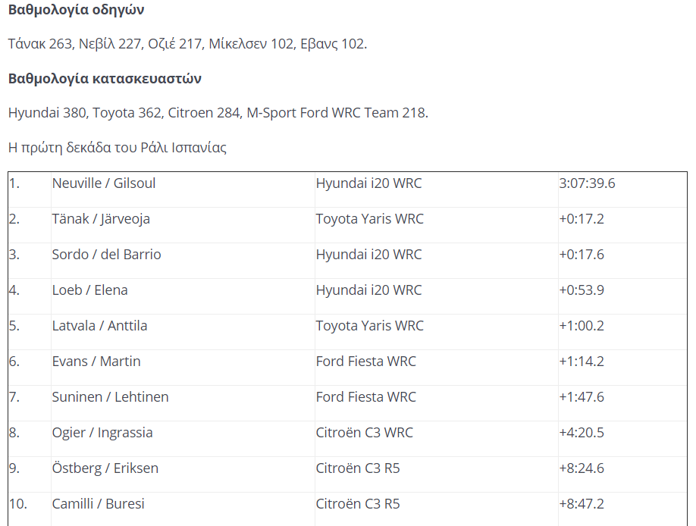Screen dimensions: 696x526
Task: Select the +0:53.9 time cell
Action: [582, 290]
